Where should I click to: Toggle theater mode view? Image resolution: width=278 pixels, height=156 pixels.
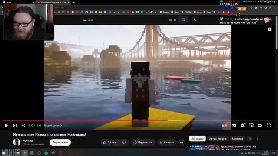[260, 125]
